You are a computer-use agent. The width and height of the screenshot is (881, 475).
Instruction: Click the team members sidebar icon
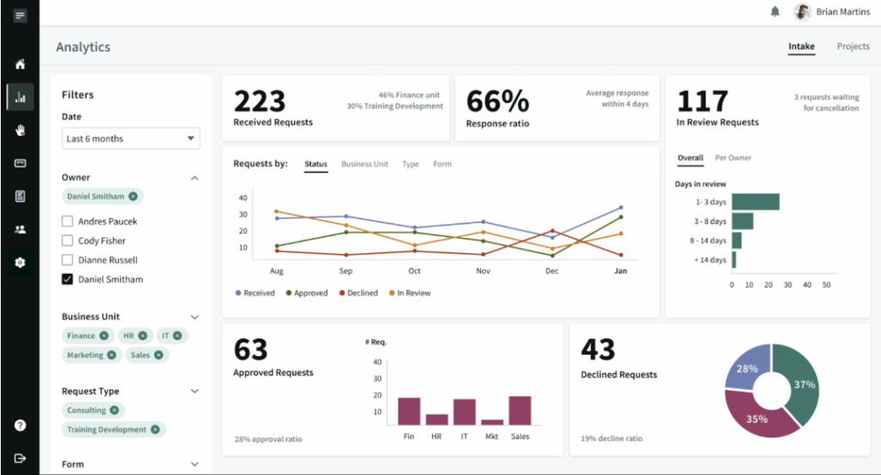coord(20,229)
